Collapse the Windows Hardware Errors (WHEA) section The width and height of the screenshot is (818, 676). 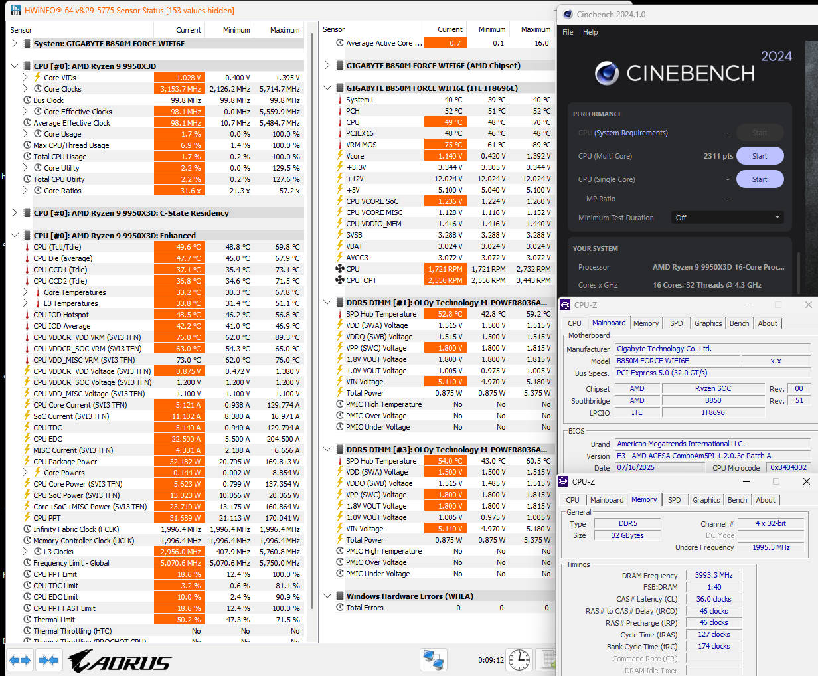pos(327,596)
